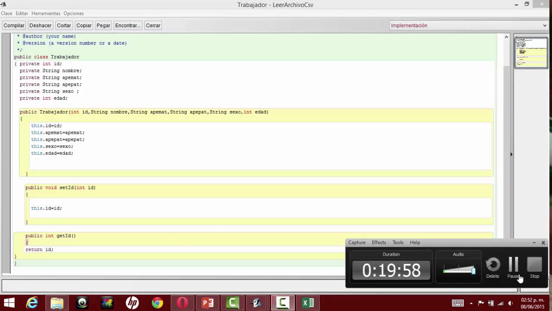Click the recording duration 0:19:58 display
The height and width of the screenshot is (311, 552).
pyautogui.click(x=391, y=270)
